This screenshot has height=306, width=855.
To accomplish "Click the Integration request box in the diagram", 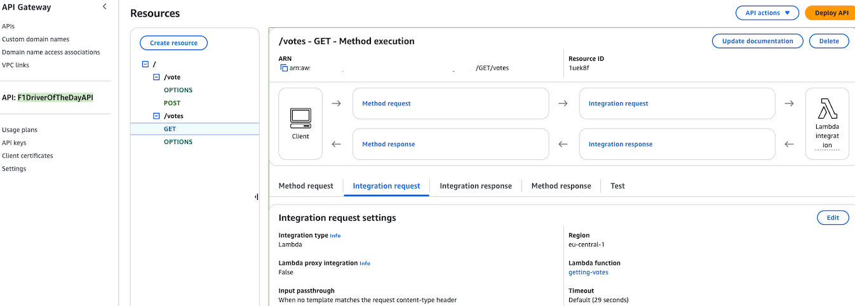I will coord(677,103).
